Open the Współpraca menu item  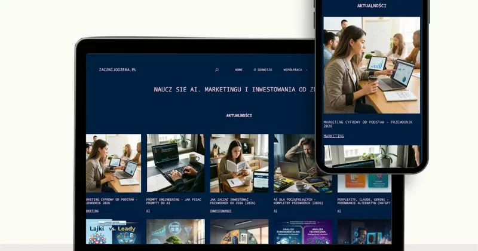coord(294,70)
